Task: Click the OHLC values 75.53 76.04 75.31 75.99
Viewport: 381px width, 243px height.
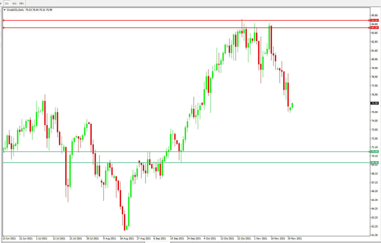Action: pos(39,10)
